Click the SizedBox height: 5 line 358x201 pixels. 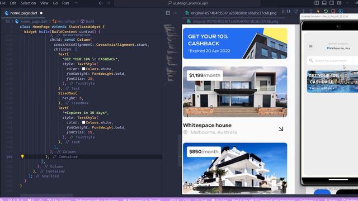click(x=73, y=98)
